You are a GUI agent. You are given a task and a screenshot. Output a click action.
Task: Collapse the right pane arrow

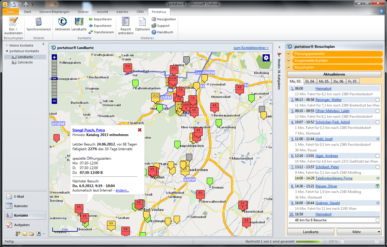click(x=279, y=47)
